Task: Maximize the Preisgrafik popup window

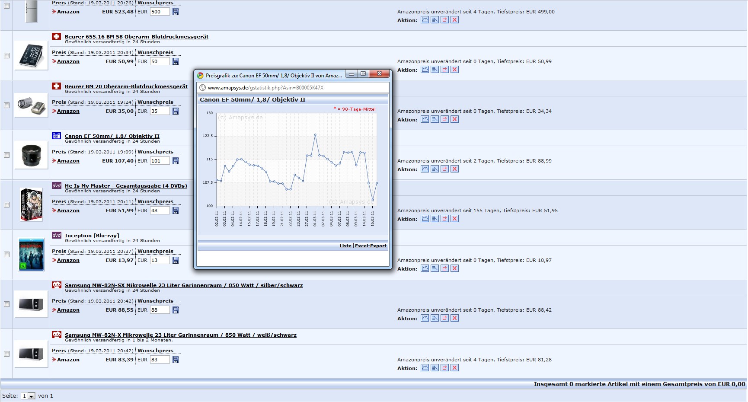Action: [x=363, y=74]
